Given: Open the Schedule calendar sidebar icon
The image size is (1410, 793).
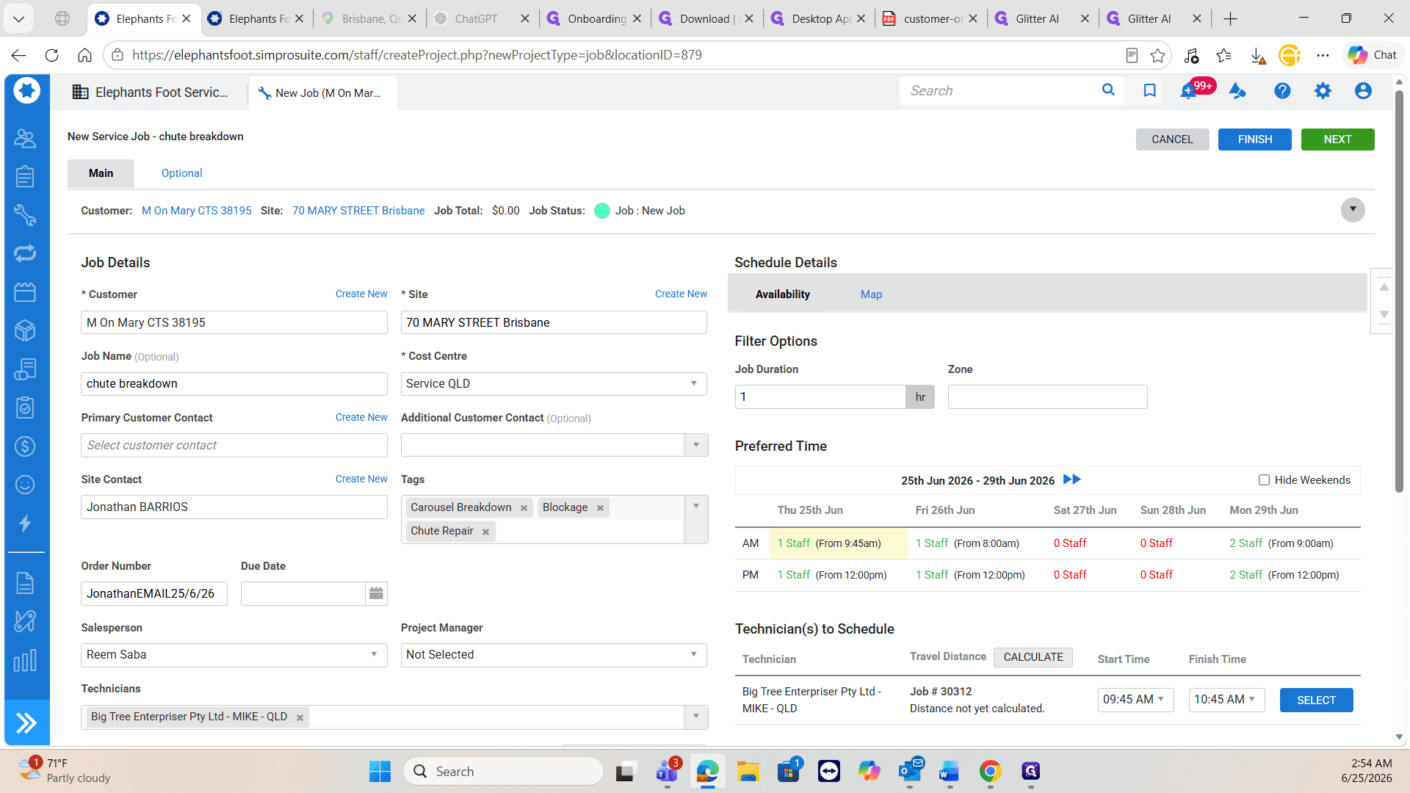Looking at the screenshot, I should 25,292.
